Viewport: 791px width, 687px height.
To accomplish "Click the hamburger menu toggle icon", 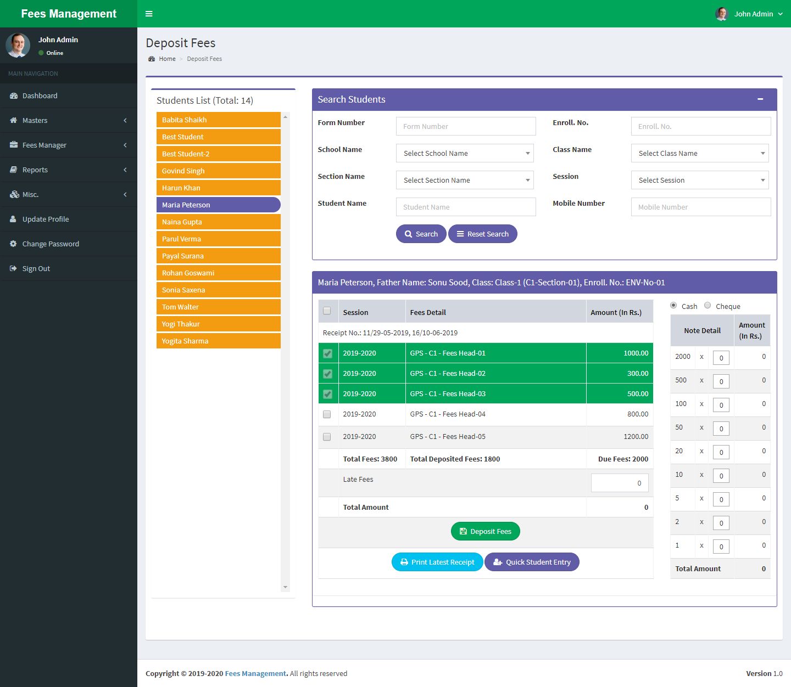I will tap(149, 14).
